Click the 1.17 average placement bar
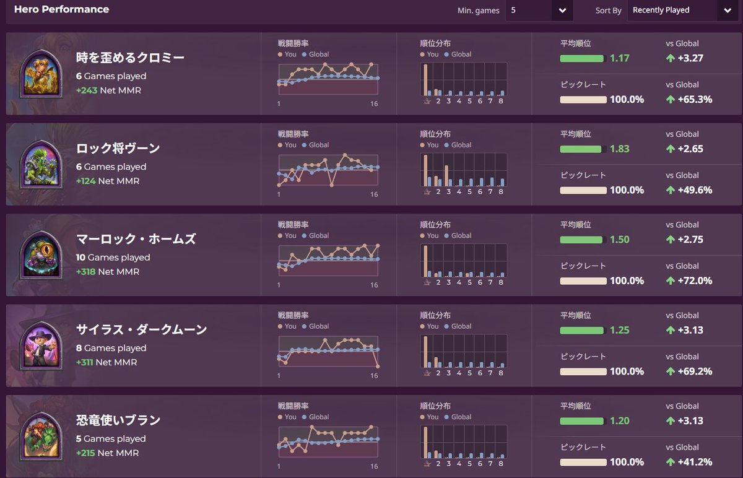 click(x=581, y=59)
